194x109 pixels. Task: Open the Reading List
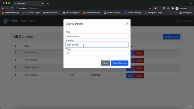pyautogui.click(x=186, y=13)
